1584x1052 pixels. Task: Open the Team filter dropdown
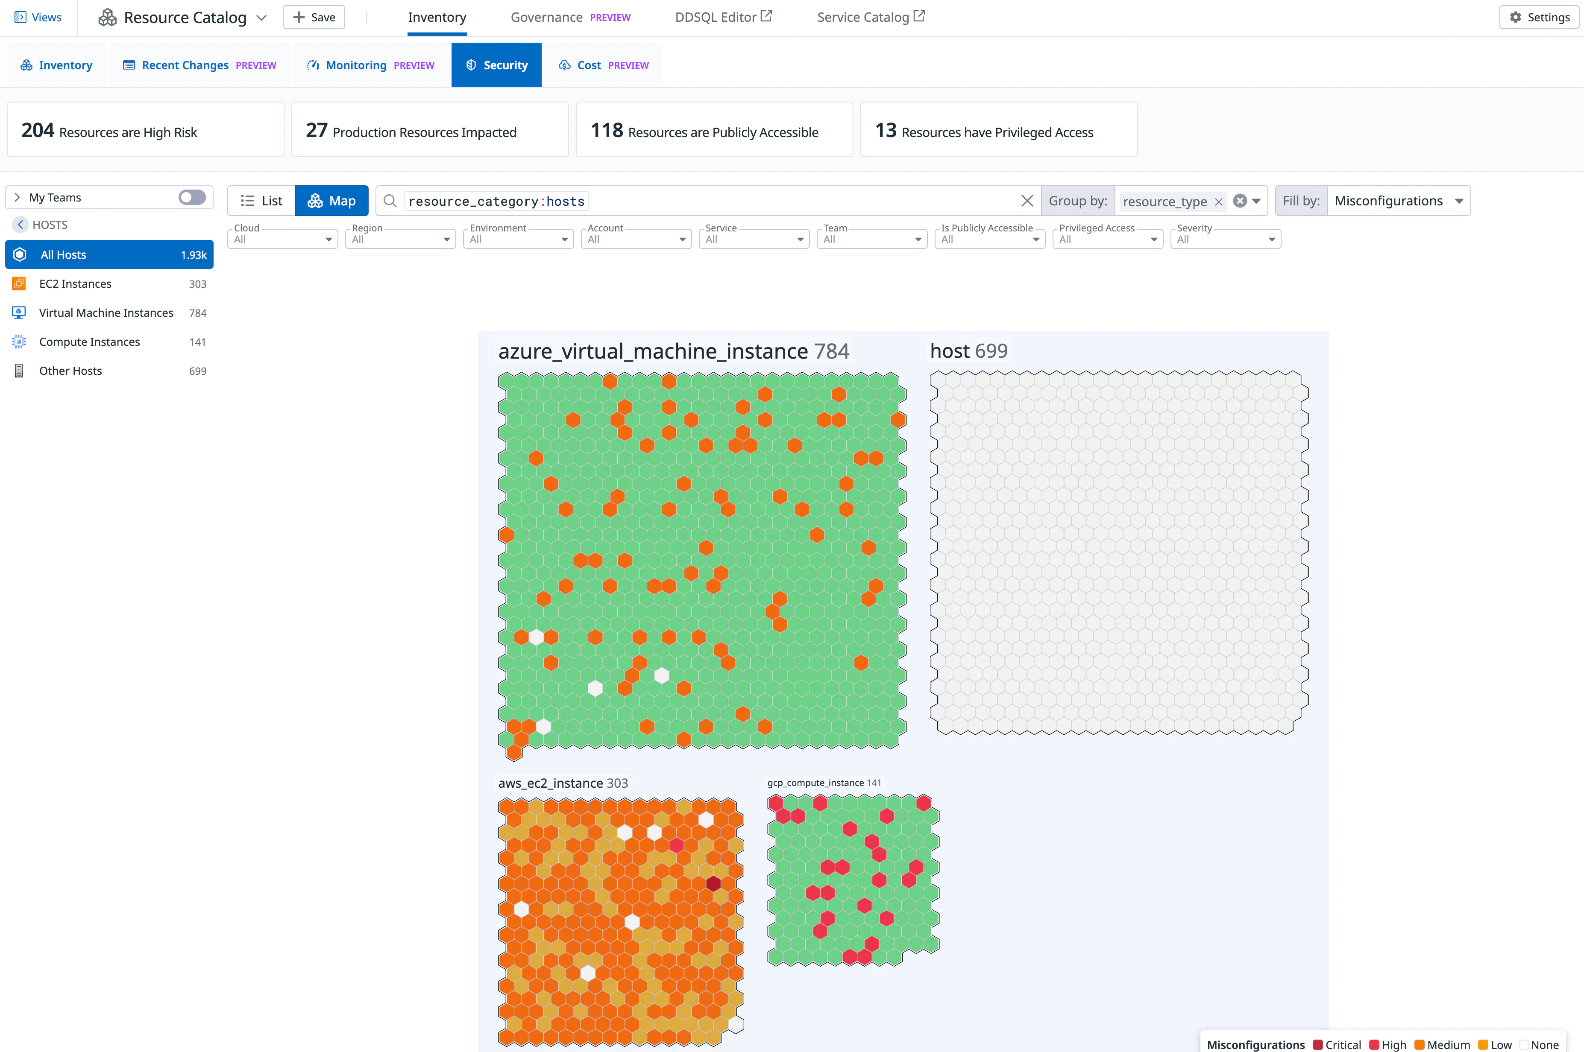[x=872, y=238]
